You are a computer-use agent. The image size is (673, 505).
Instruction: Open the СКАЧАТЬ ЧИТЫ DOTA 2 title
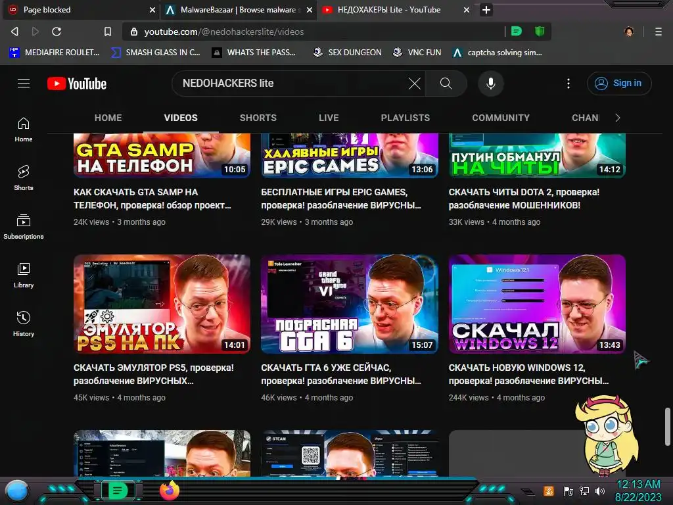[x=524, y=199]
